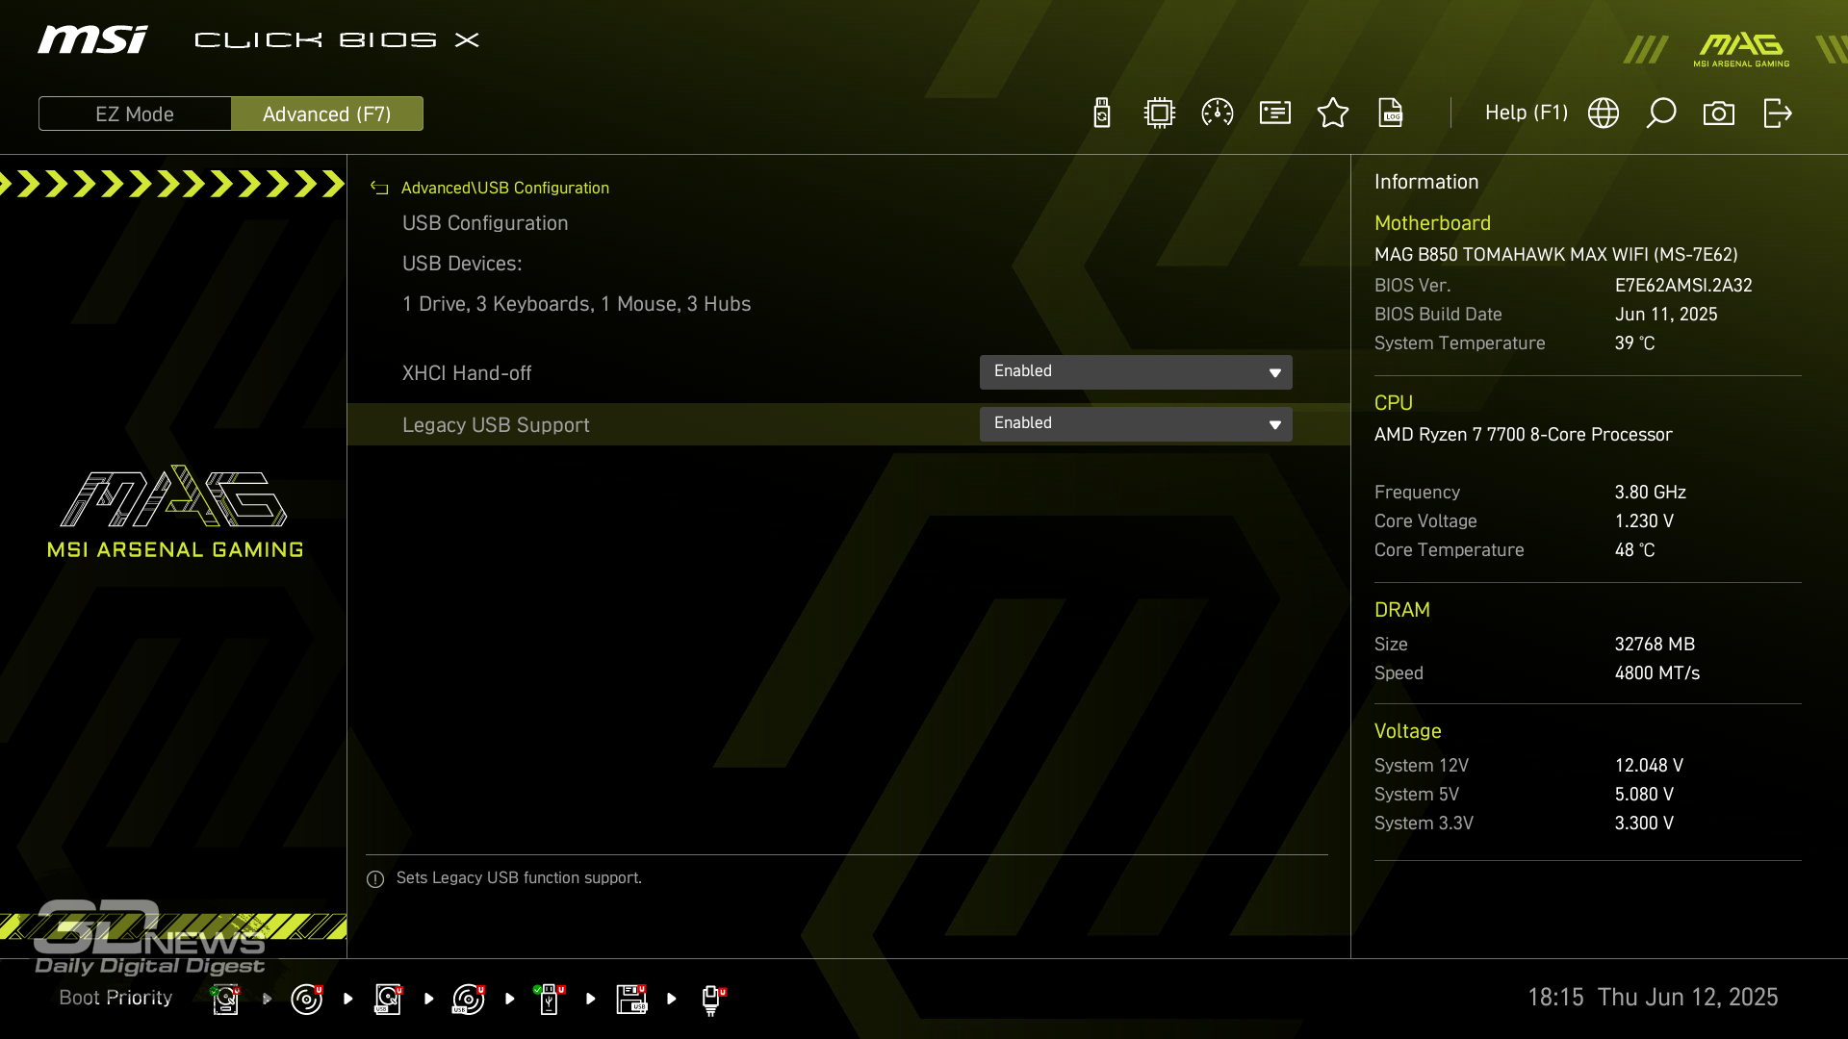This screenshot has width=1848, height=1039.
Task: Open the language globe icon
Action: [1604, 114]
